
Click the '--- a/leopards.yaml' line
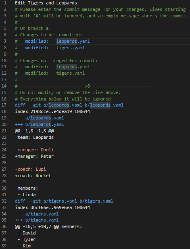40,118
